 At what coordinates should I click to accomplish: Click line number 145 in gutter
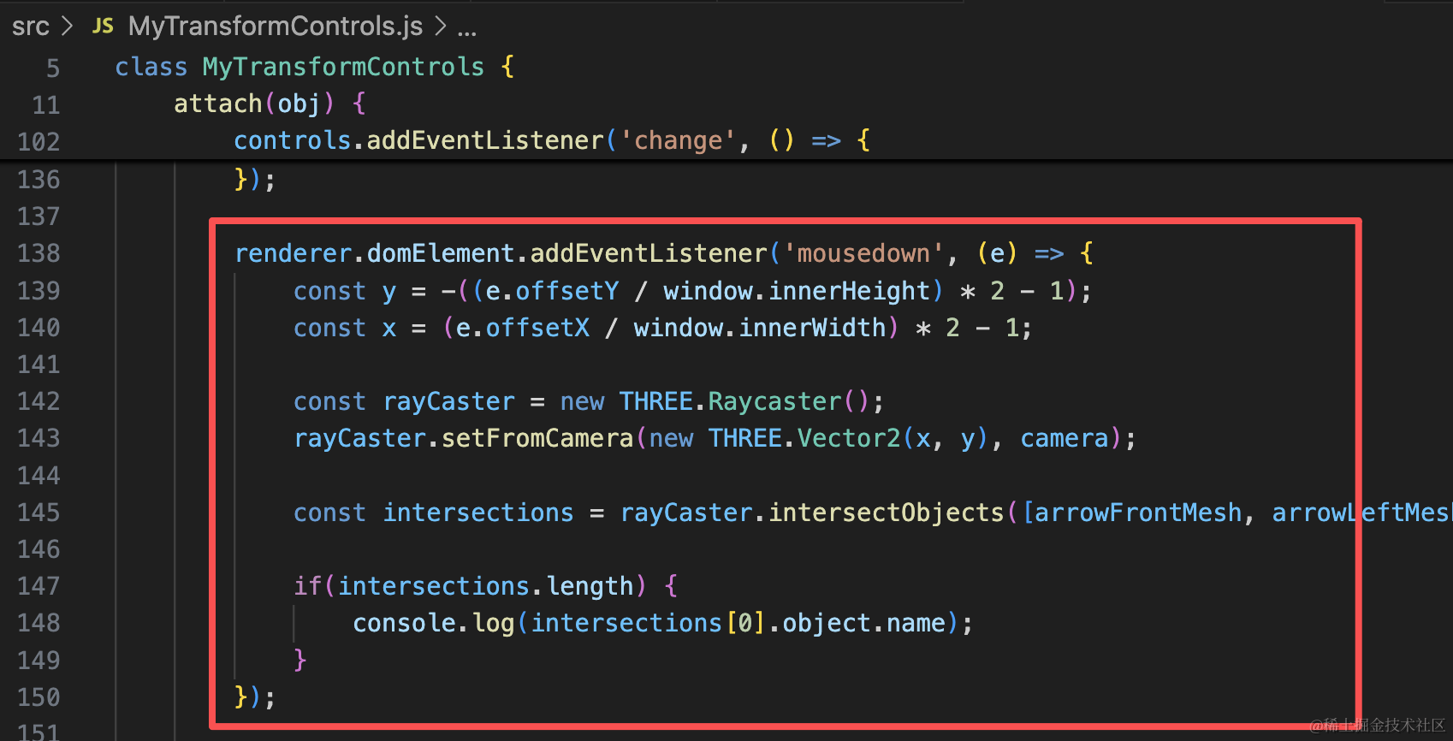(39, 513)
